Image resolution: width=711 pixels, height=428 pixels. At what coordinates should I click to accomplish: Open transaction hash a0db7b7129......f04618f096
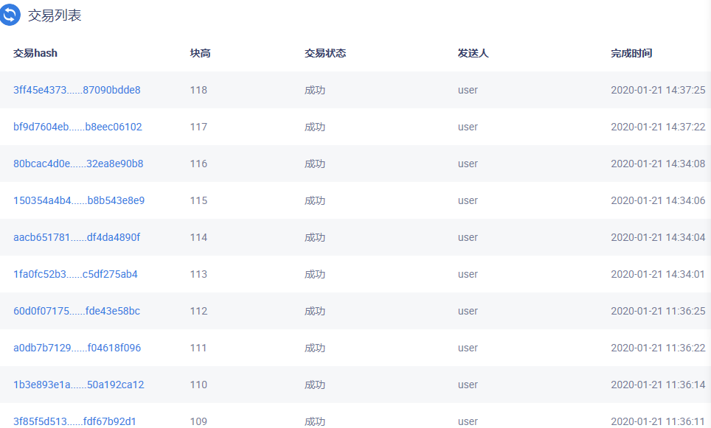click(x=77, y=348)
